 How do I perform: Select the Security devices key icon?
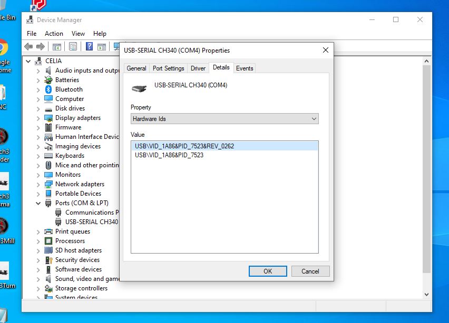tap(48, 260)
